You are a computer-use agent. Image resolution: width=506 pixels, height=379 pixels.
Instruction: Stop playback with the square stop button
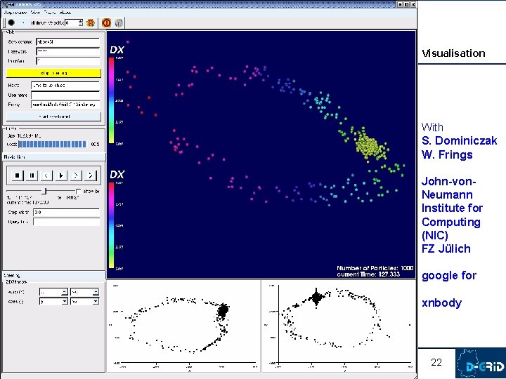click(18, 175)
